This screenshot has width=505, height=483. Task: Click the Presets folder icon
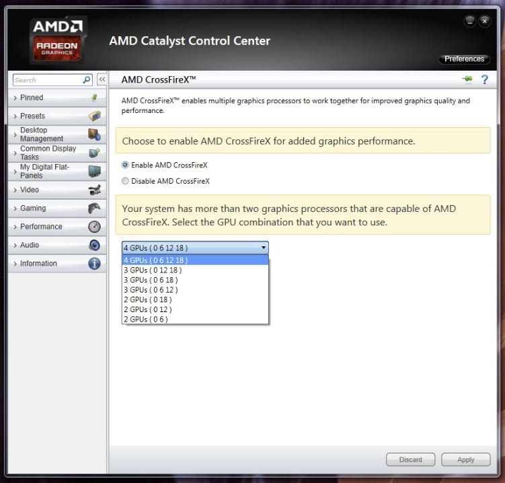pos(94,116)
